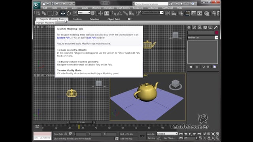
Task: Save the file with the floppy icon
Action: pyautogui.click(x=53, y=4)
